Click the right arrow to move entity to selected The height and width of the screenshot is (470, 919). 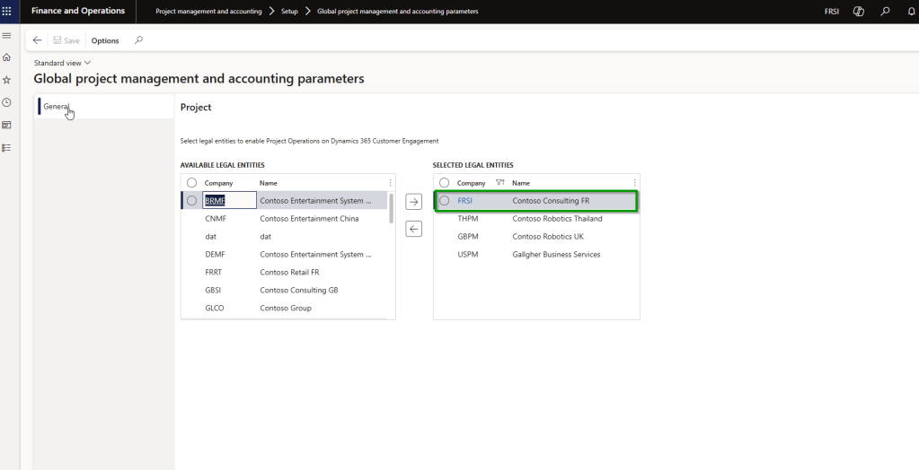[x=414, y=202]
